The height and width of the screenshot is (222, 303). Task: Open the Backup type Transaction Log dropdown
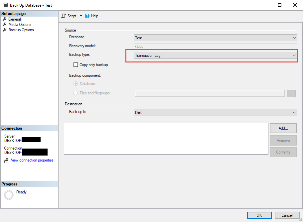point(215,55)
